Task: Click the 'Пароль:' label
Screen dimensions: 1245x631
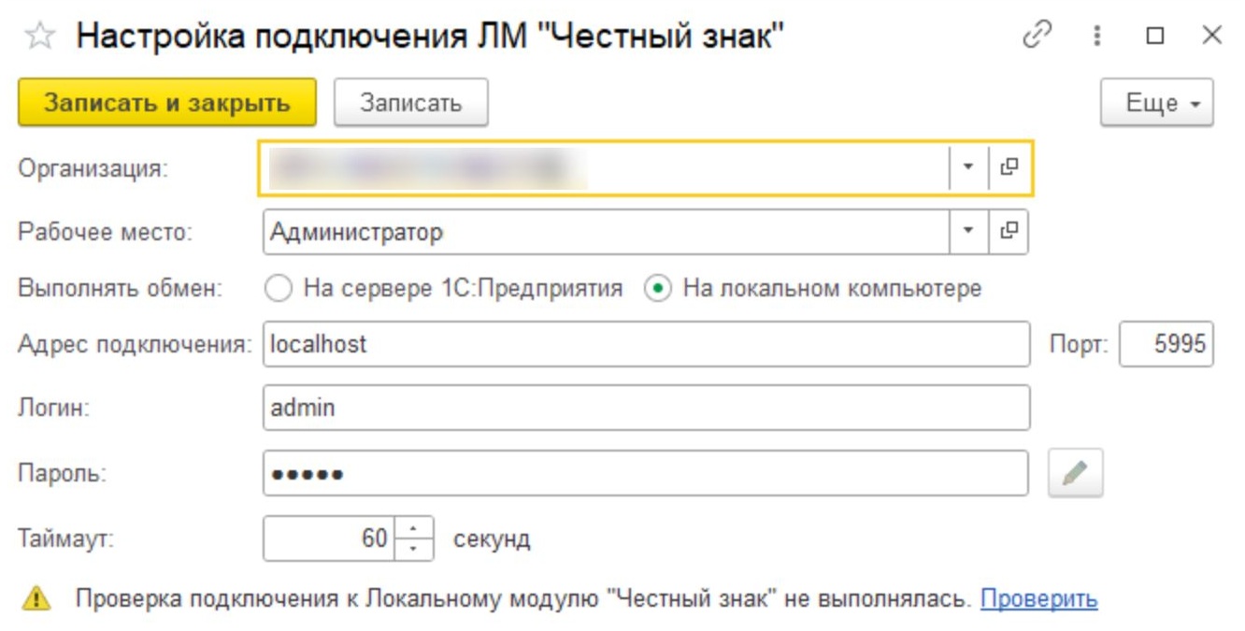Action: [x=63, y=474]
